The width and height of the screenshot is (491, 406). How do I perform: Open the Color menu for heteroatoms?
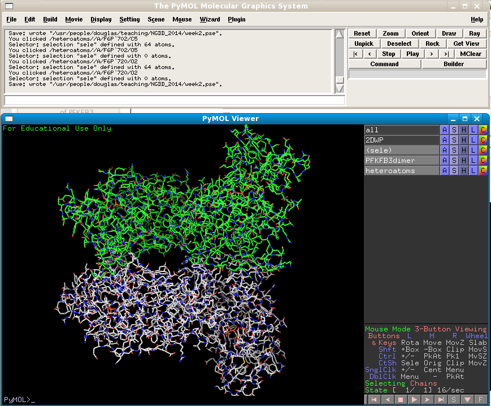click(483, 171)
